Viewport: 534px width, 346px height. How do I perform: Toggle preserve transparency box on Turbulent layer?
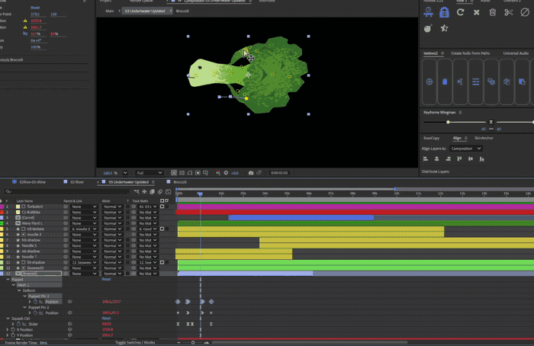click(127, 207)
